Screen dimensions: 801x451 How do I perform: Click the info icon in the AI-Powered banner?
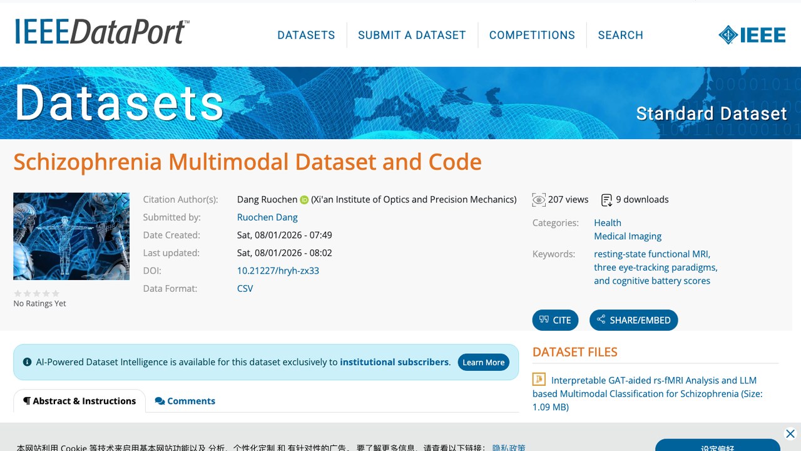[x=28, y=362]
